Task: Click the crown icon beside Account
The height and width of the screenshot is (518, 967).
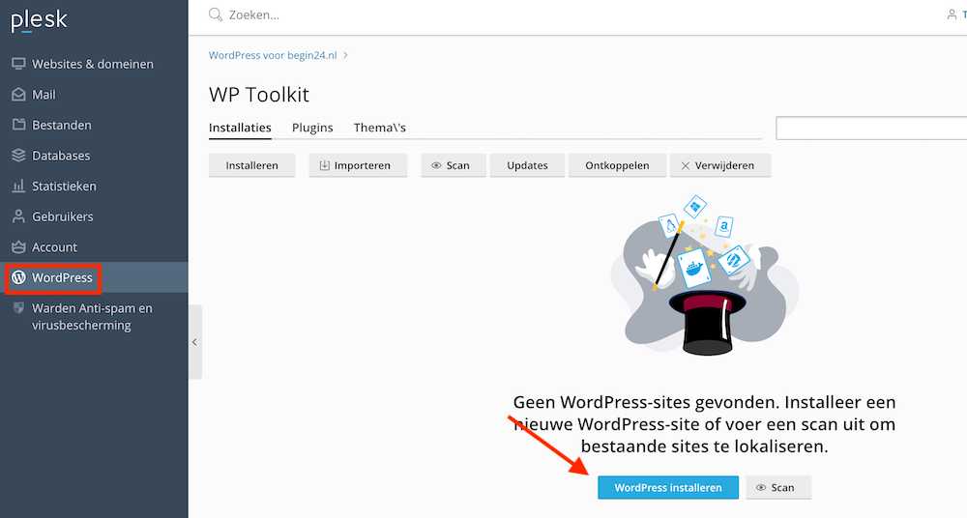Action: (x=18, y=246)
